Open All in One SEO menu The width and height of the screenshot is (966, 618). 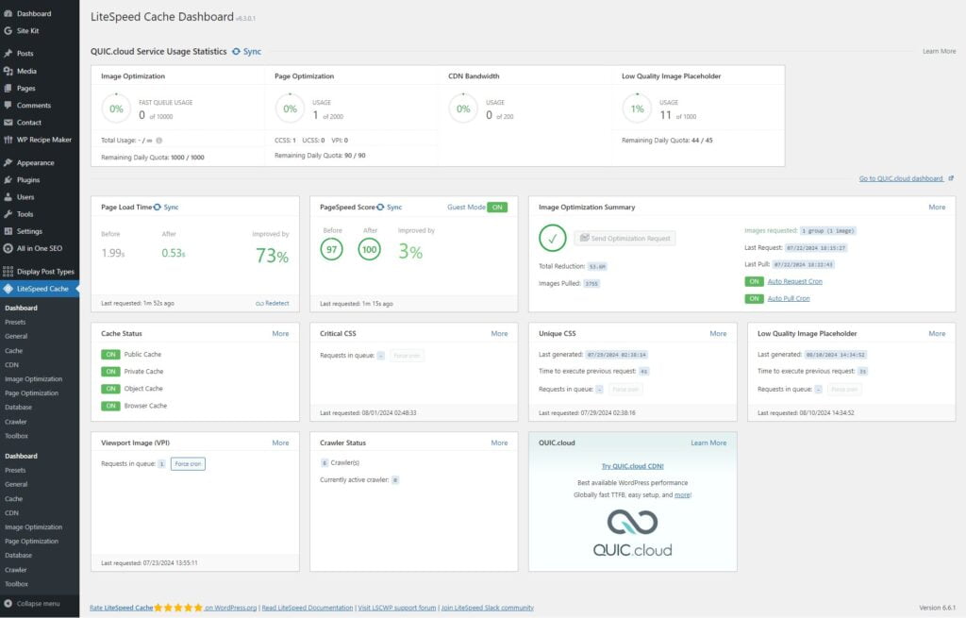(x=40, y=249)
